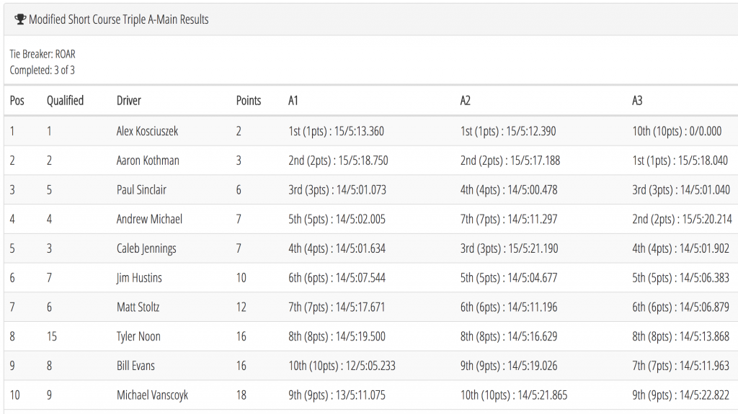738x414 pixels.
Task: Select the Driver column header
Action: coord(128,101)
